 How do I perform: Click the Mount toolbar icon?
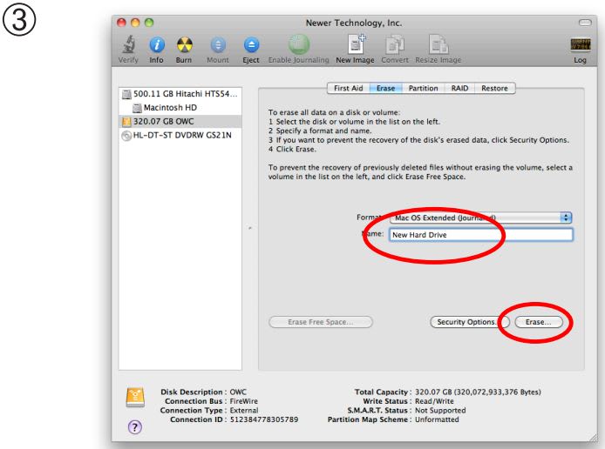coord(218,45)
